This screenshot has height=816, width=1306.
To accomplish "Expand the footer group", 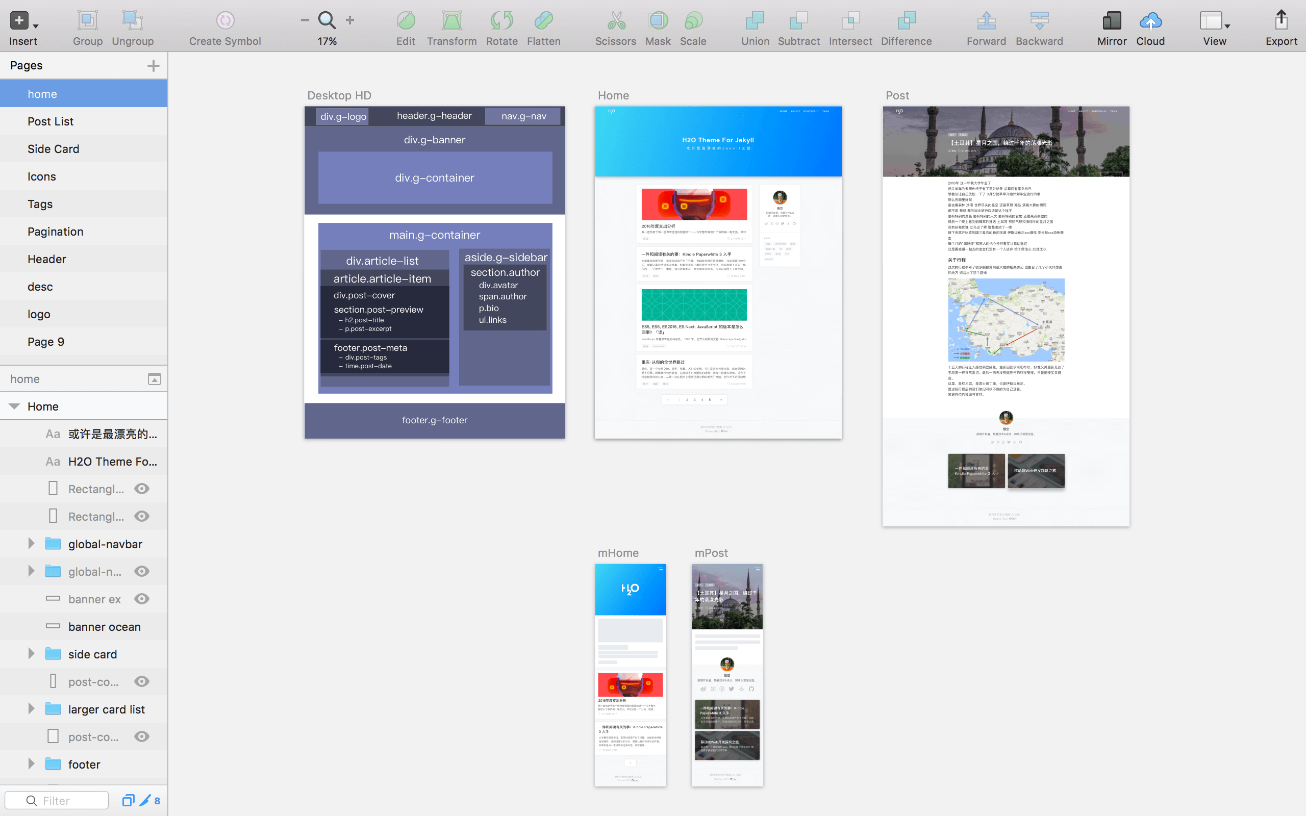I will 31,763.
